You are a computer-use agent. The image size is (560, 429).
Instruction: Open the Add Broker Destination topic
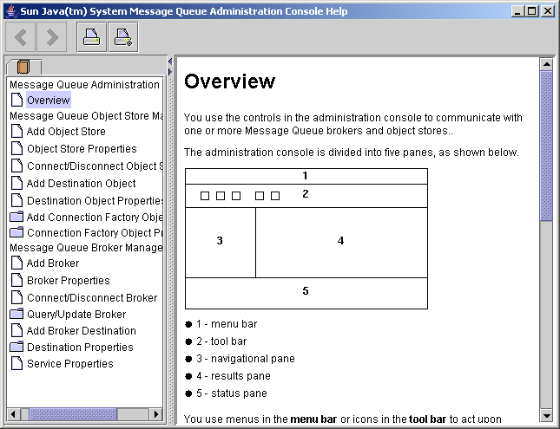(82, 331)
